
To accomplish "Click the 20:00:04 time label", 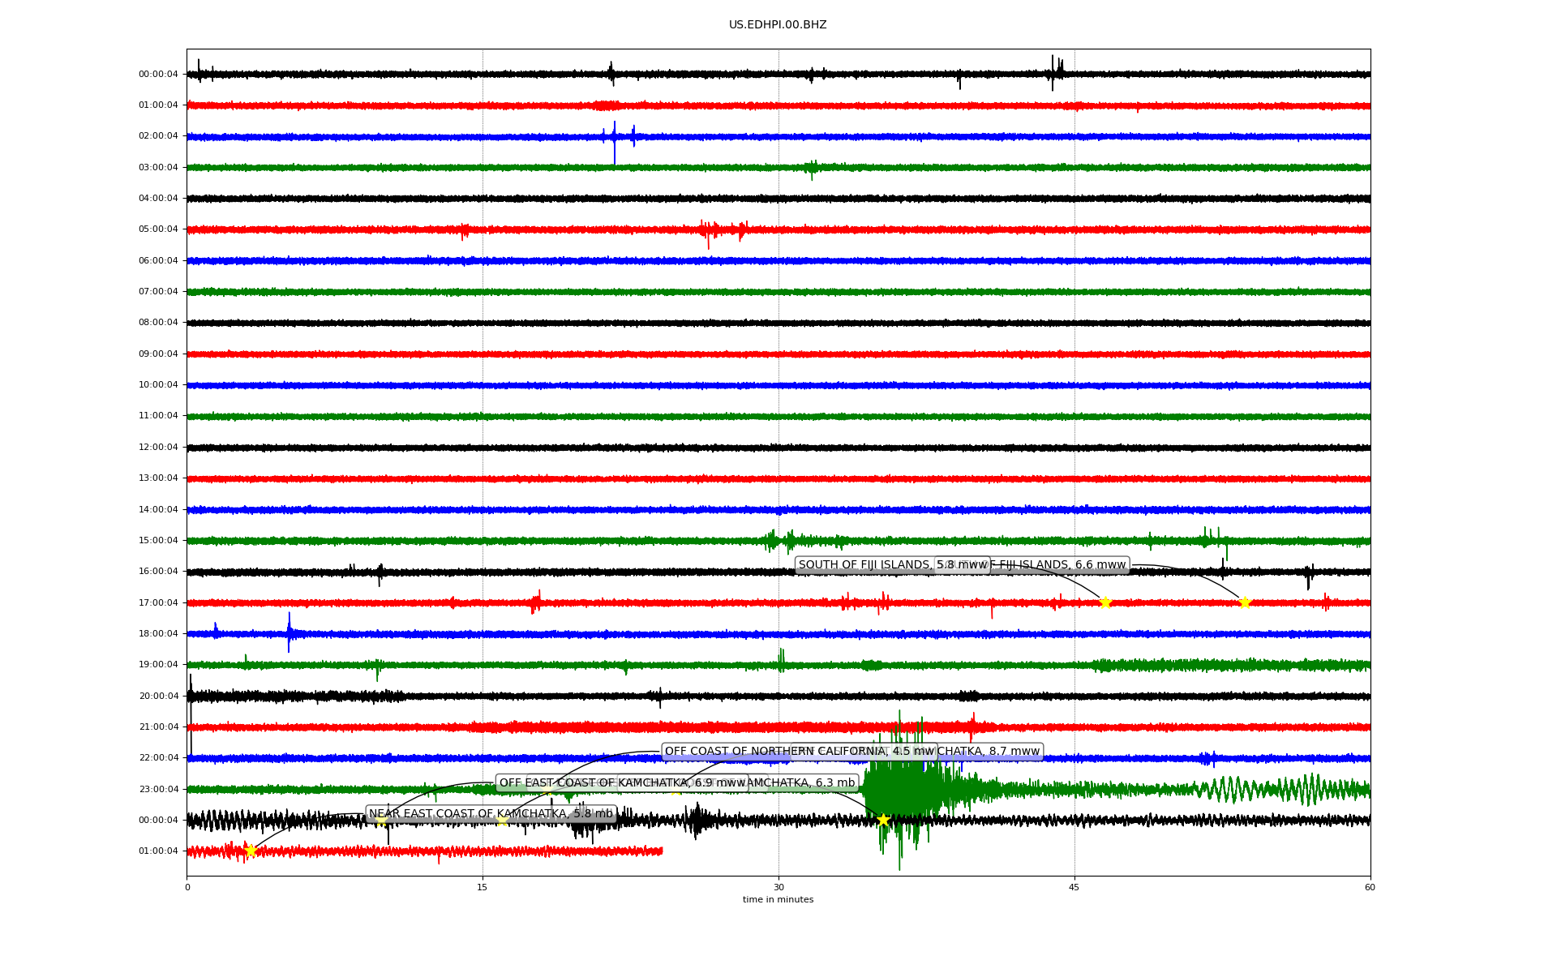I will pyautogui.click(x=158, y=696).
